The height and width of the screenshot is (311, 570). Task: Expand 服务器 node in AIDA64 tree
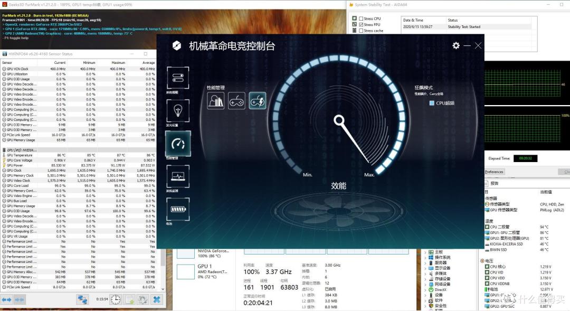426,262
